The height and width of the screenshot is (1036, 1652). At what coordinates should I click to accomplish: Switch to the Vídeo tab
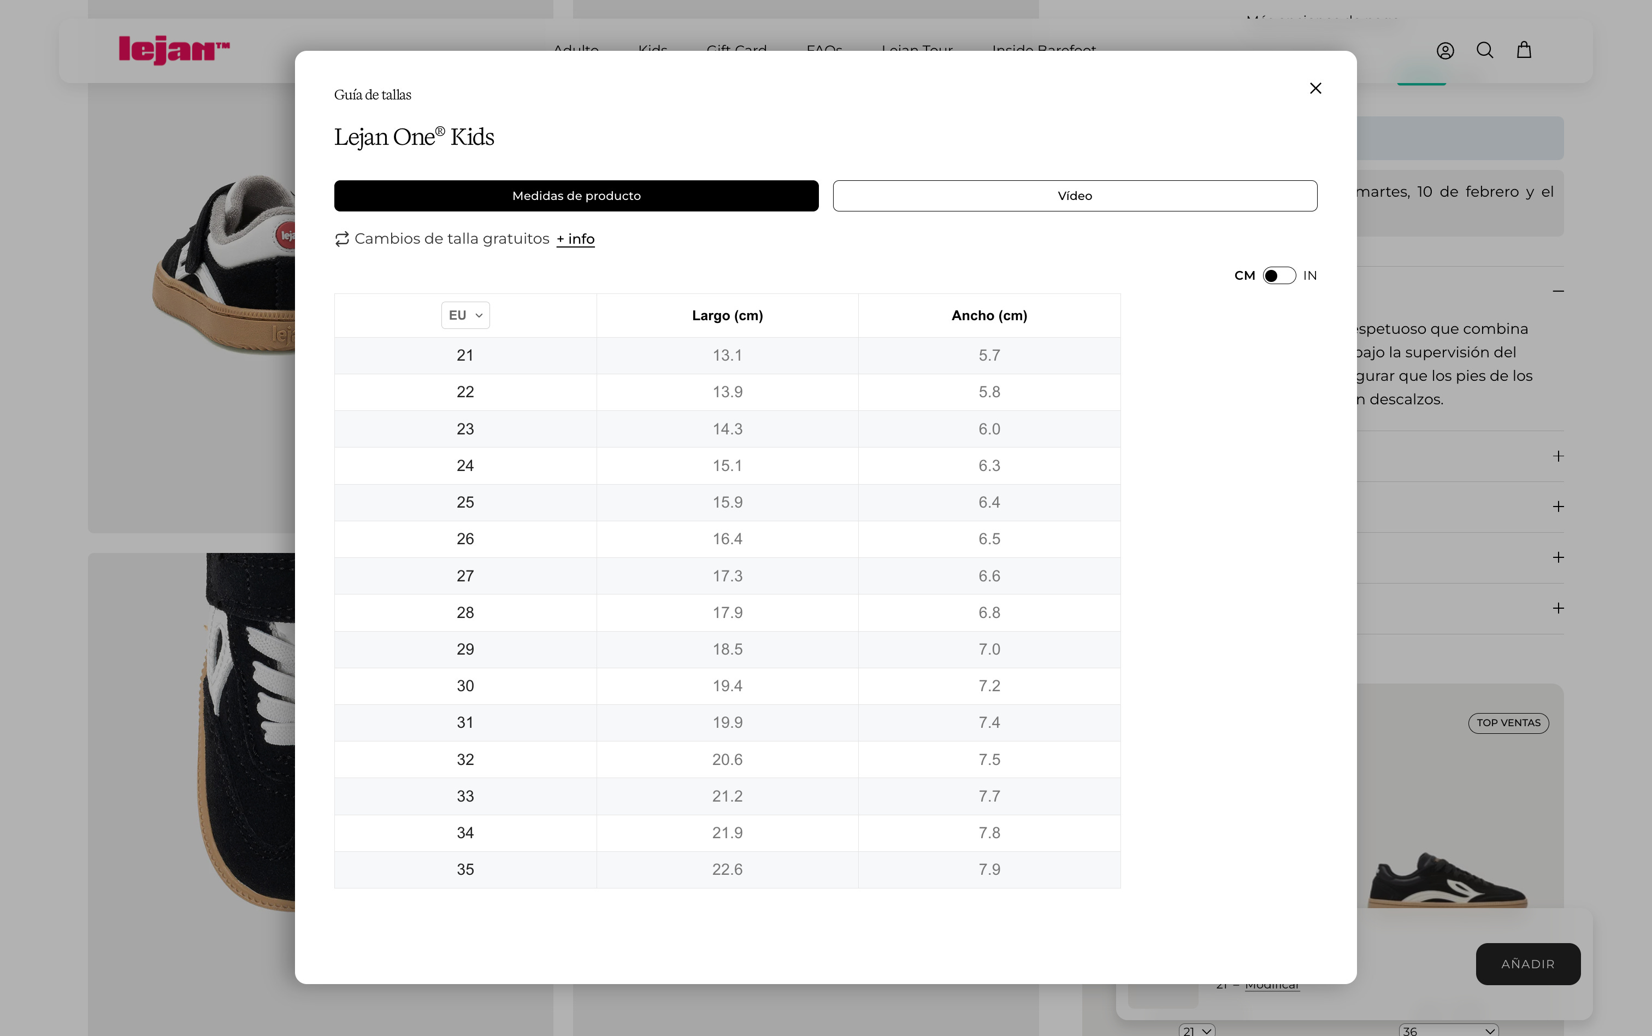tap(1075, 196)
